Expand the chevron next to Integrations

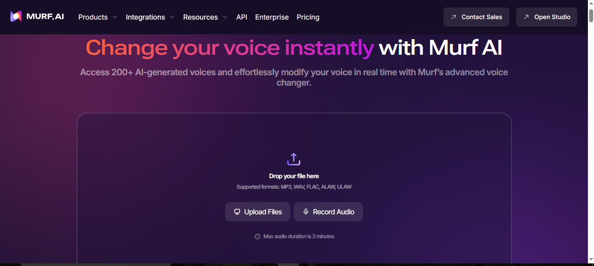pyautogui.click(x=172, y=17)
